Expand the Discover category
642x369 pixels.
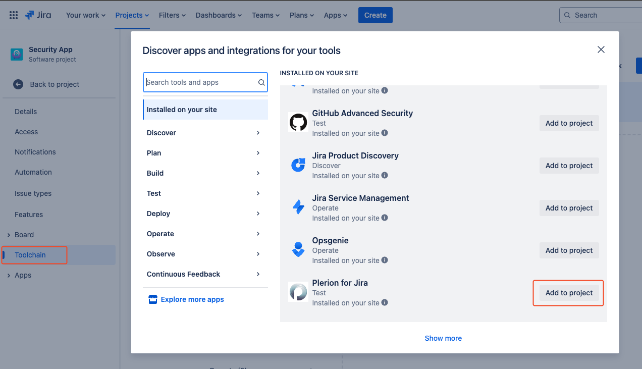point(205,133)
